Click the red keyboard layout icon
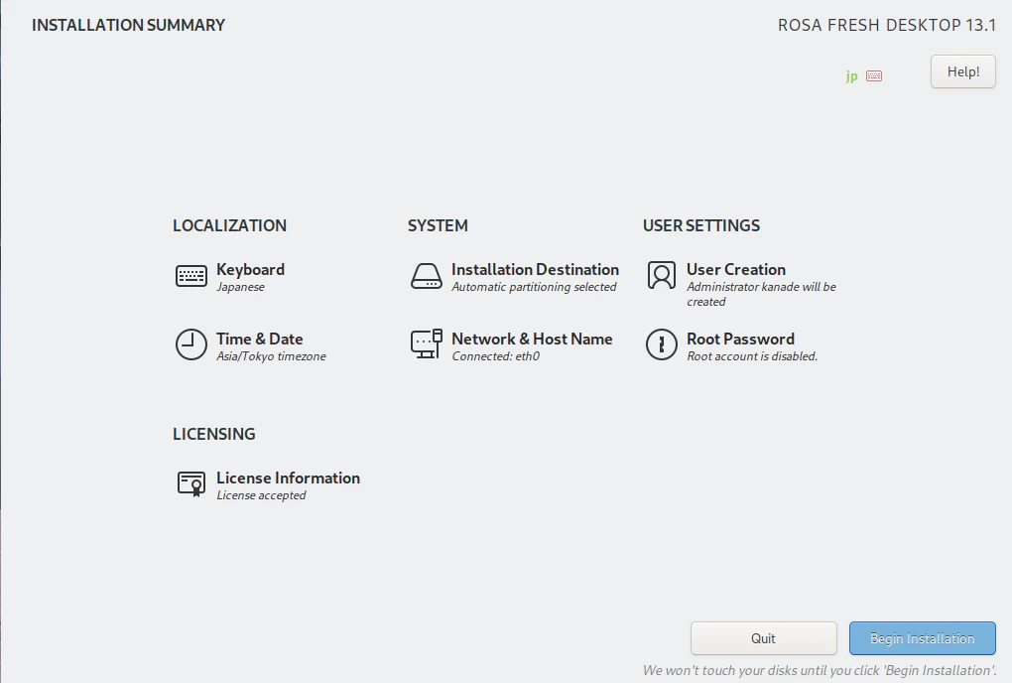The height and width of the screenshot is (683, 1012). (874, 76)
